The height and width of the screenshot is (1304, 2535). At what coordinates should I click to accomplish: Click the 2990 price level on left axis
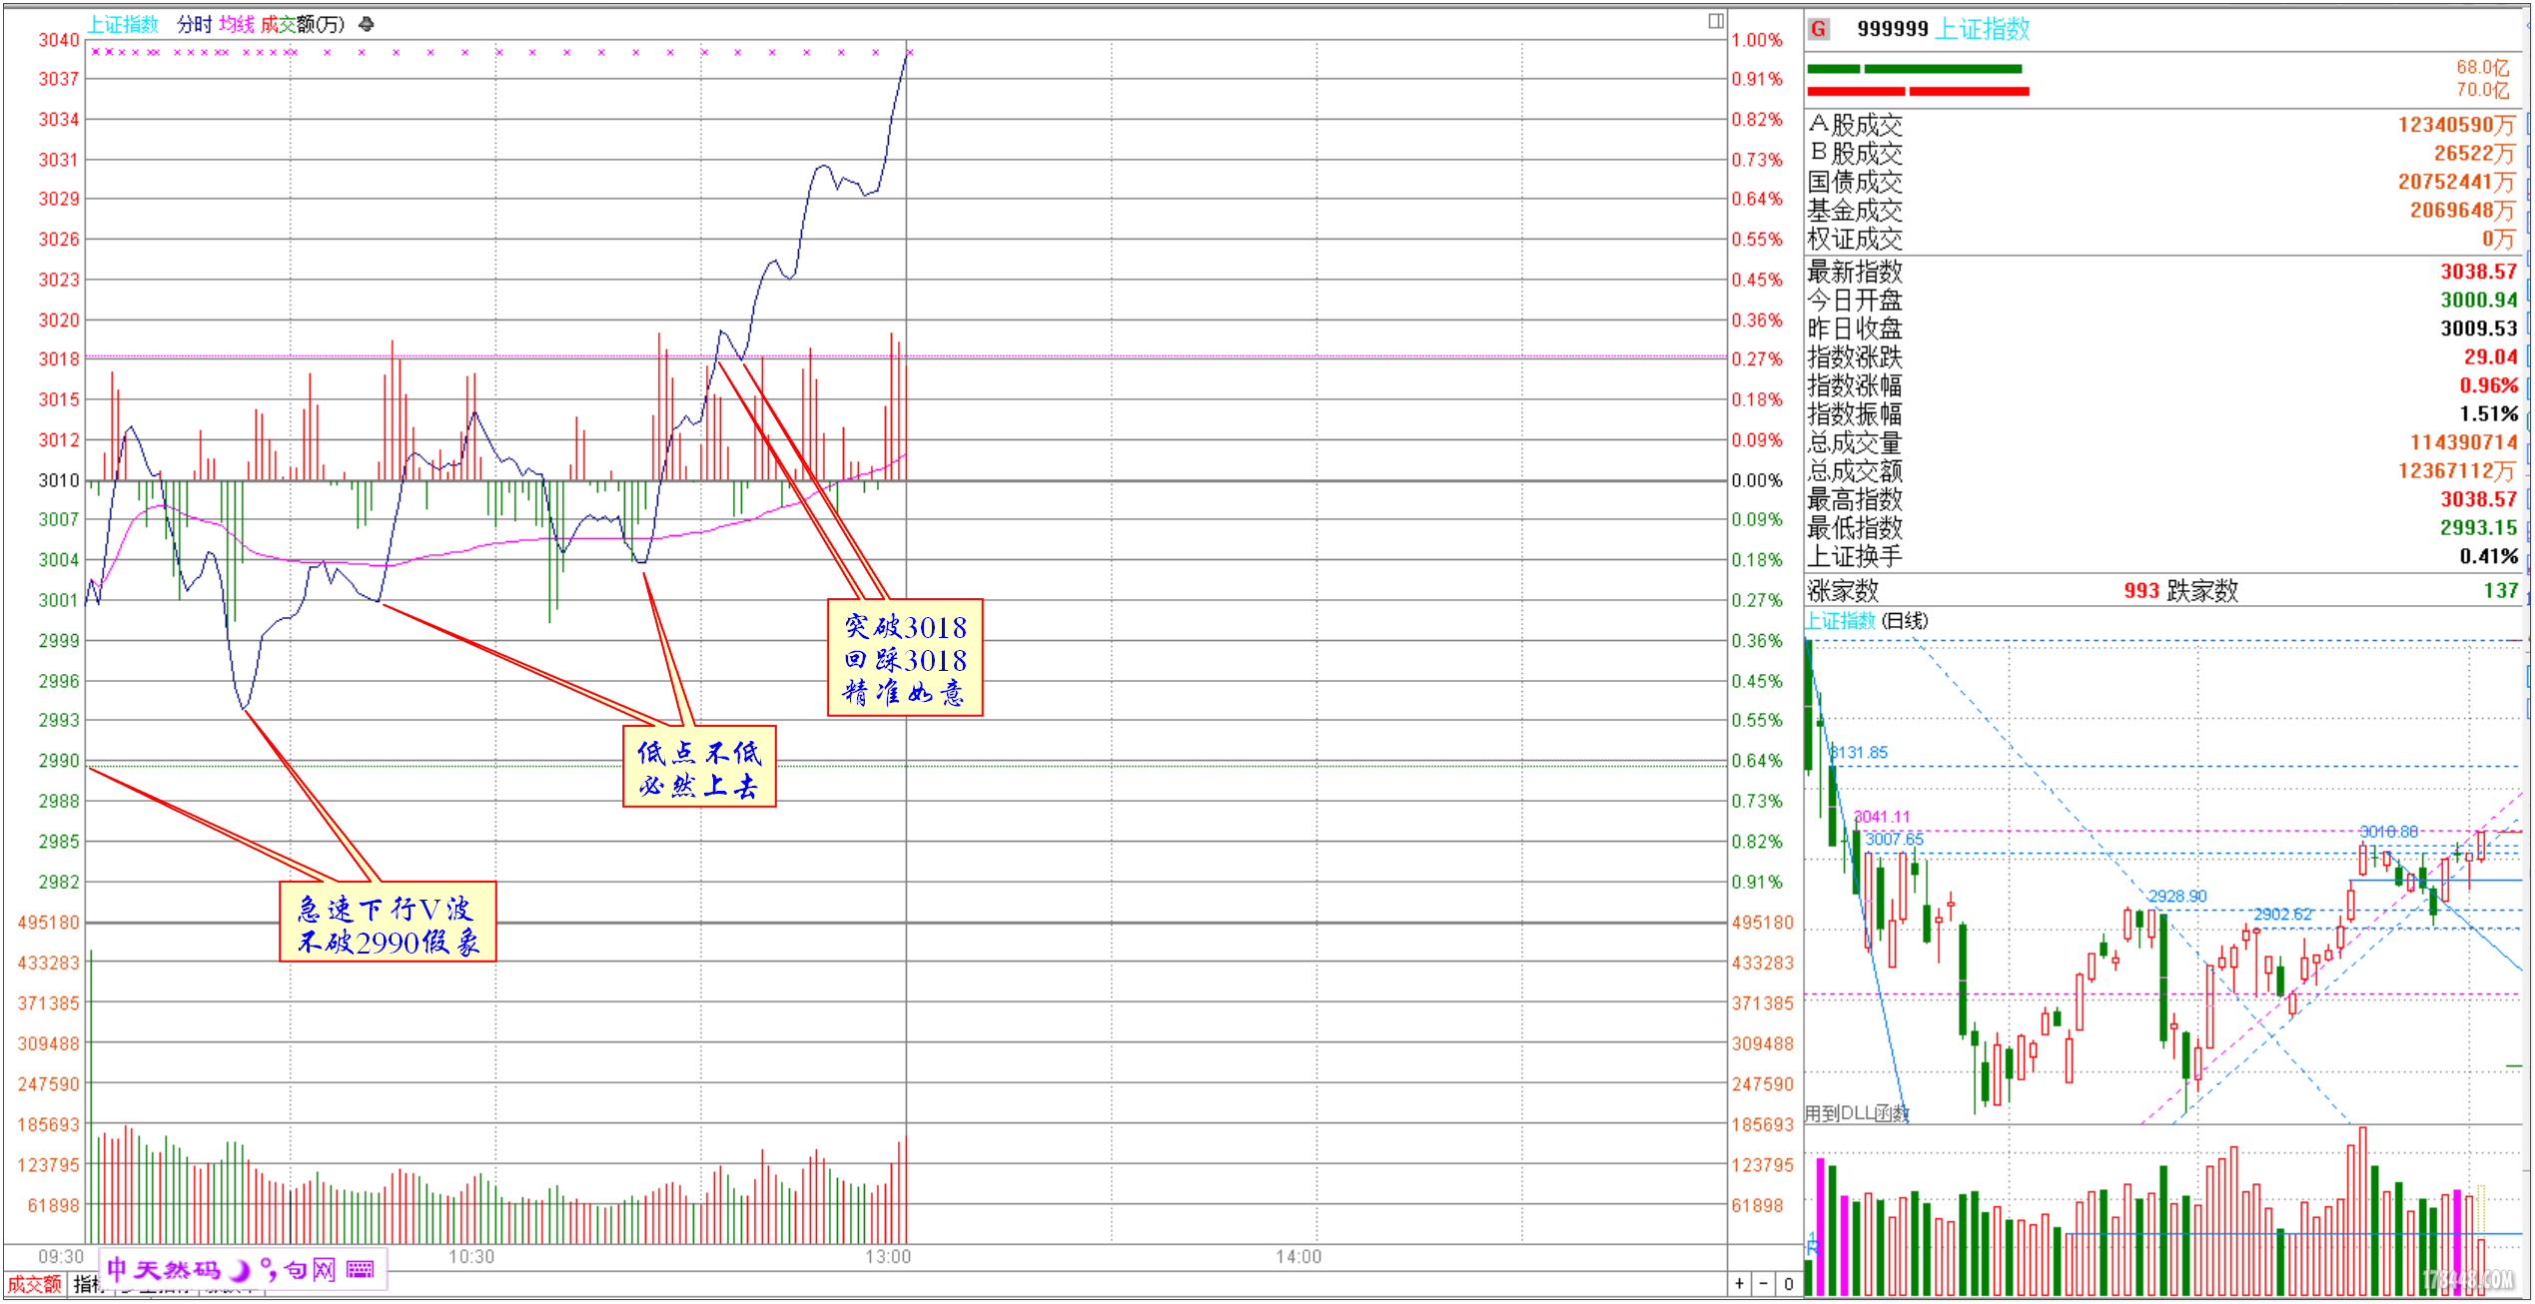pyautogui.click(x=59, y=761)
